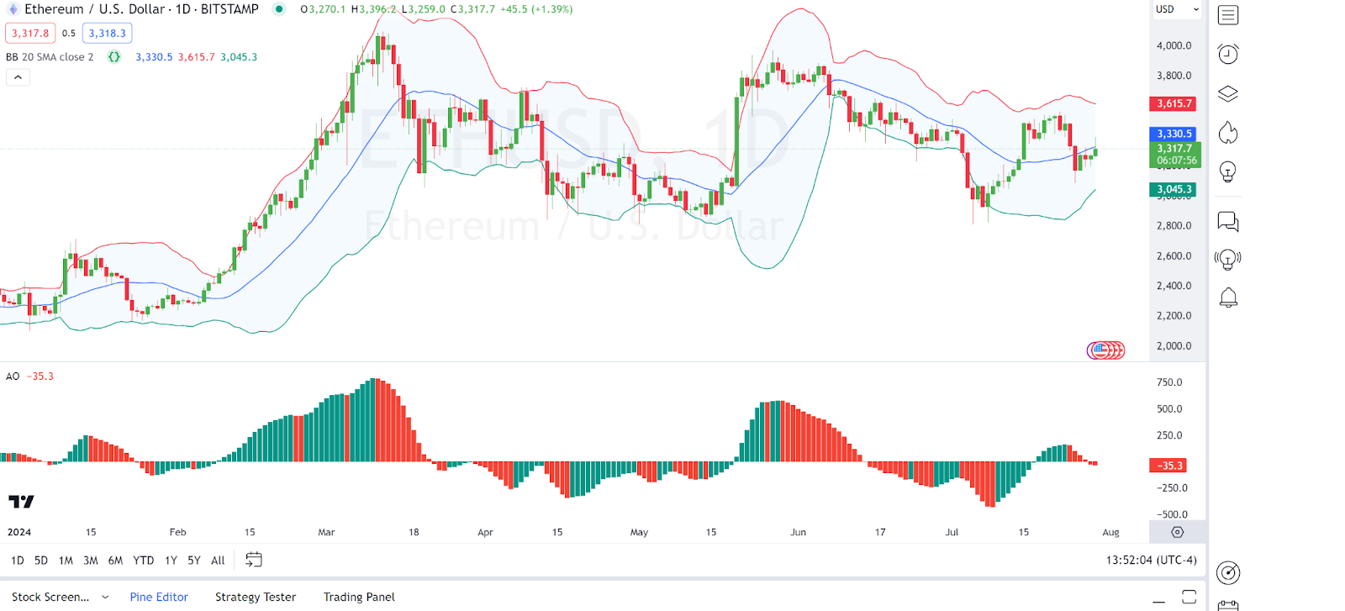
Task: Click the Ethereum symbol logo
Action: (13, 9)
